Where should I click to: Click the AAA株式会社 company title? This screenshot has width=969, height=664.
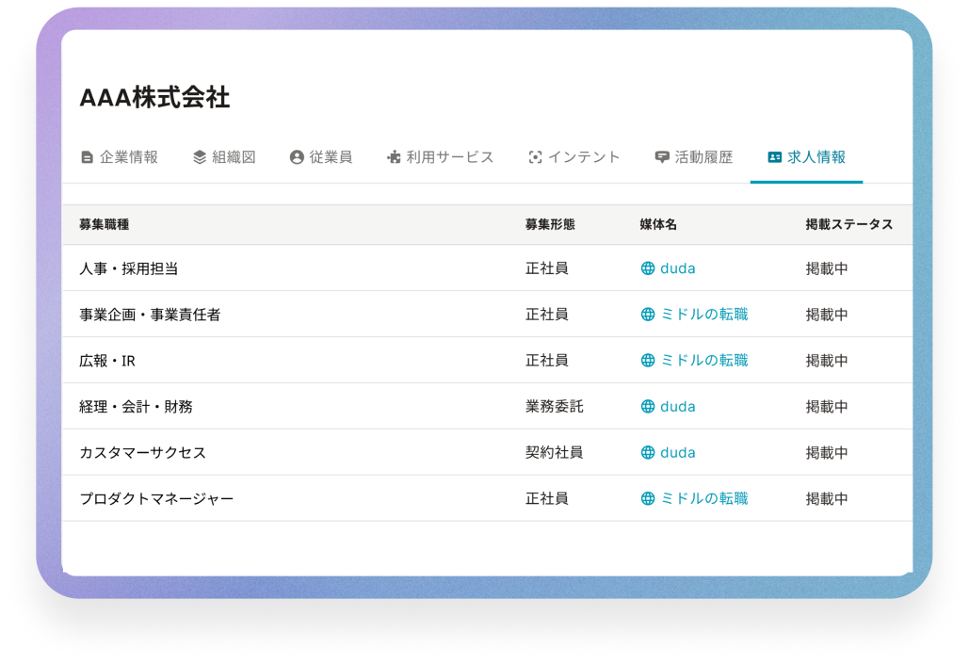[154, 98]
